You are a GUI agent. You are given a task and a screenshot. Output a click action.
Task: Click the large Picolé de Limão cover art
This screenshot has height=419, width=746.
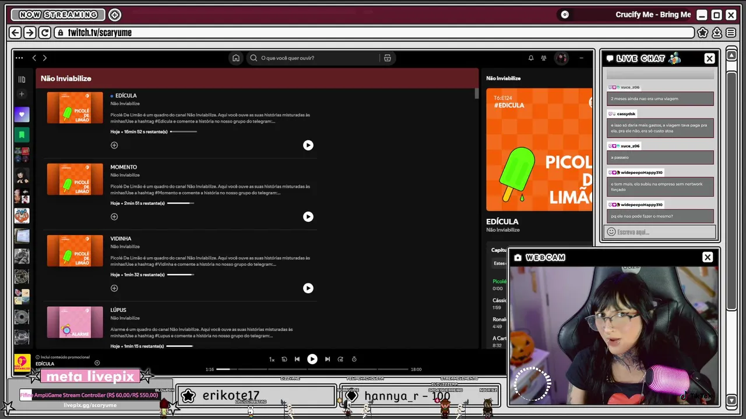[539, 150]
